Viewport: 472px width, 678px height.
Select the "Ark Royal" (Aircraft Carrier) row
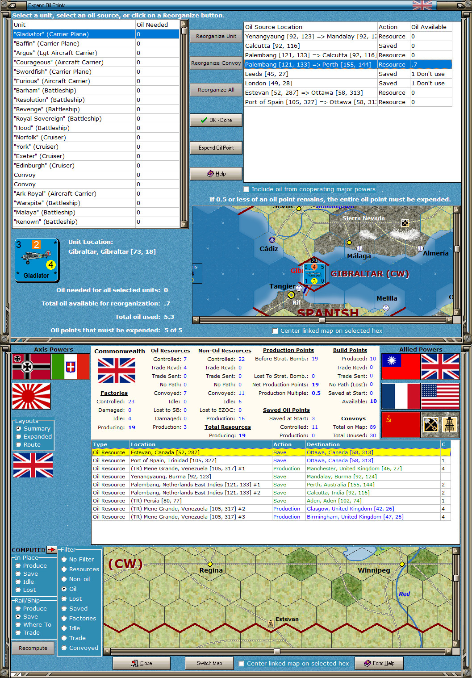point(96,194)
